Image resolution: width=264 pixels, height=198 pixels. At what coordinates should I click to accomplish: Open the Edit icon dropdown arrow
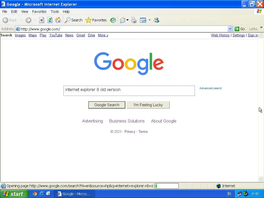tap(150, 20)
